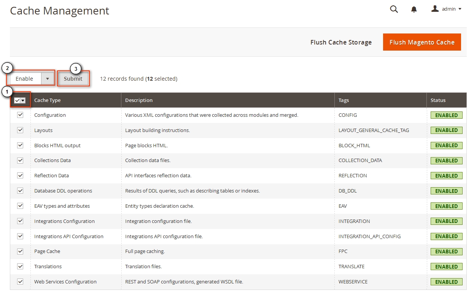Toggle the Blocks HTML output checkbox
This screenshot has width=474, height=296.
coord(20,145)
